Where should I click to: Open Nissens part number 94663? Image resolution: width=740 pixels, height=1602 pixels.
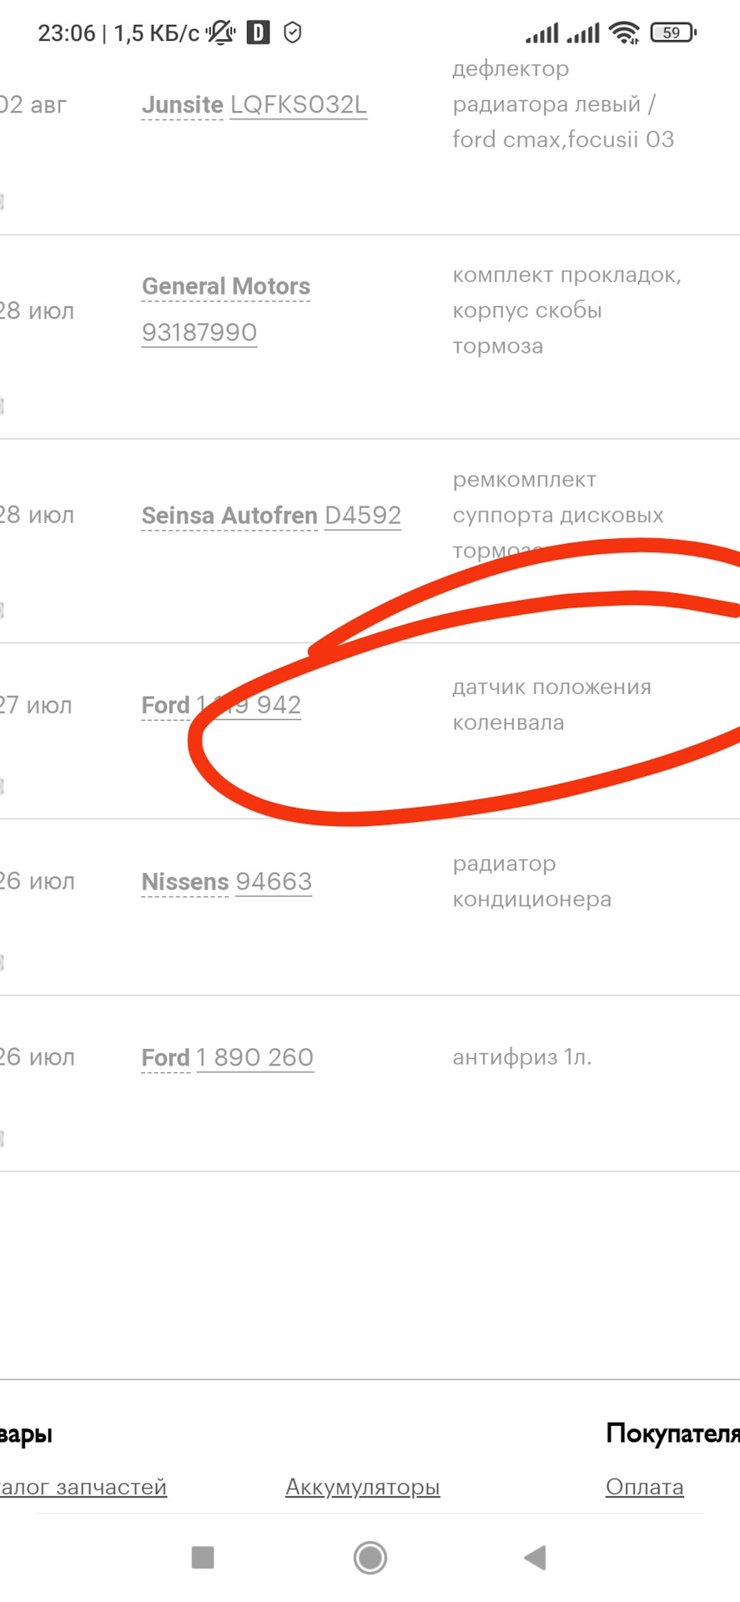point(274,882)
